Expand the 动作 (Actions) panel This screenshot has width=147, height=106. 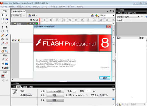[x=14, y=83]
